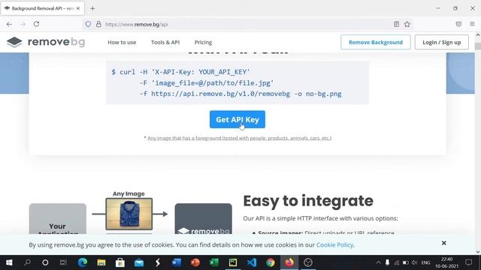Open Cortana circle icon in the taskbar
The image size is (481, 270).
[45, 262]
